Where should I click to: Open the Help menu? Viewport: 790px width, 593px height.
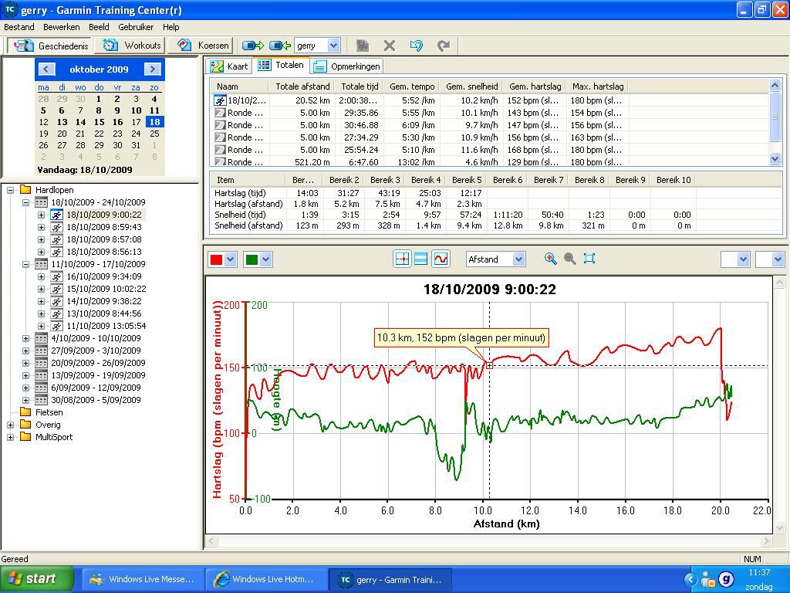170,27
